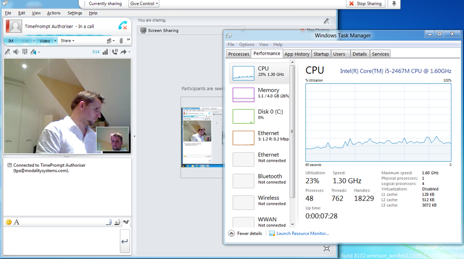Screen dimensions: 464x259
Task: Open the View menu in Task Manager
Action: coord(264,45)
